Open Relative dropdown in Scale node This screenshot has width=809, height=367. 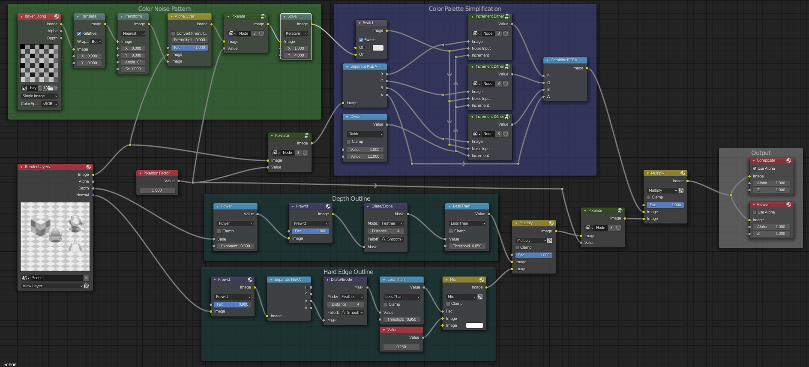coord(296,33)
